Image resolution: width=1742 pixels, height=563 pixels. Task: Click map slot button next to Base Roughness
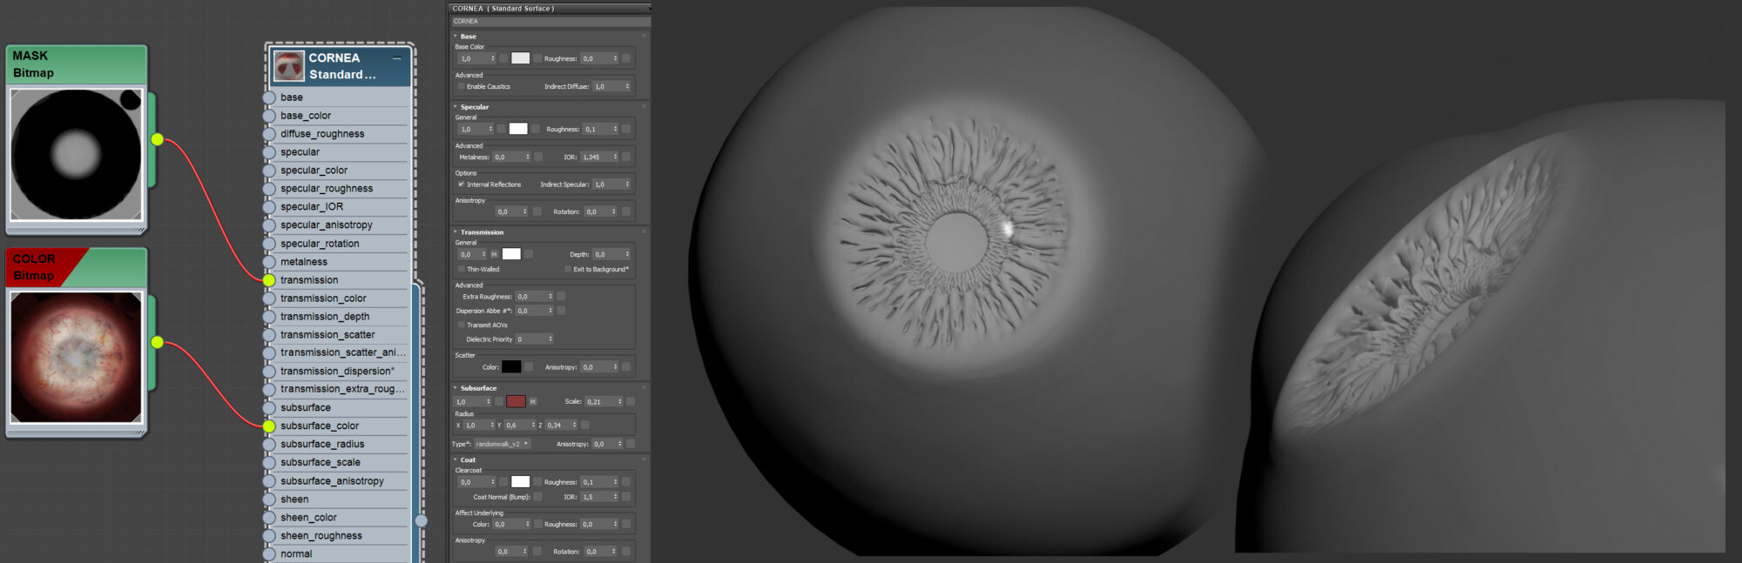625,58
